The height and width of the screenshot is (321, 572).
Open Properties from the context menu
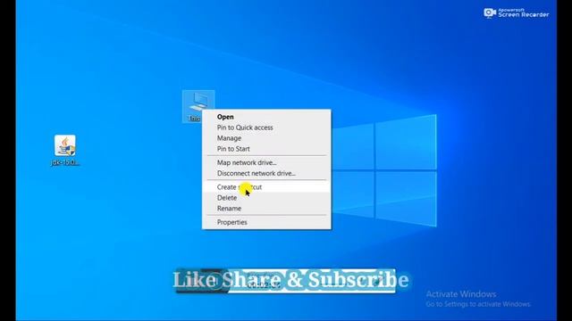pos(266,222)
